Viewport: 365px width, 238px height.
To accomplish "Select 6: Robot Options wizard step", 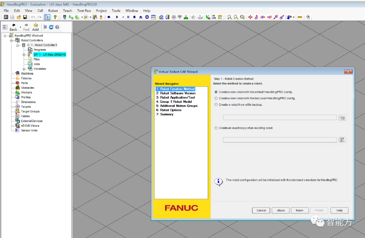I will [x=169, y=110].
